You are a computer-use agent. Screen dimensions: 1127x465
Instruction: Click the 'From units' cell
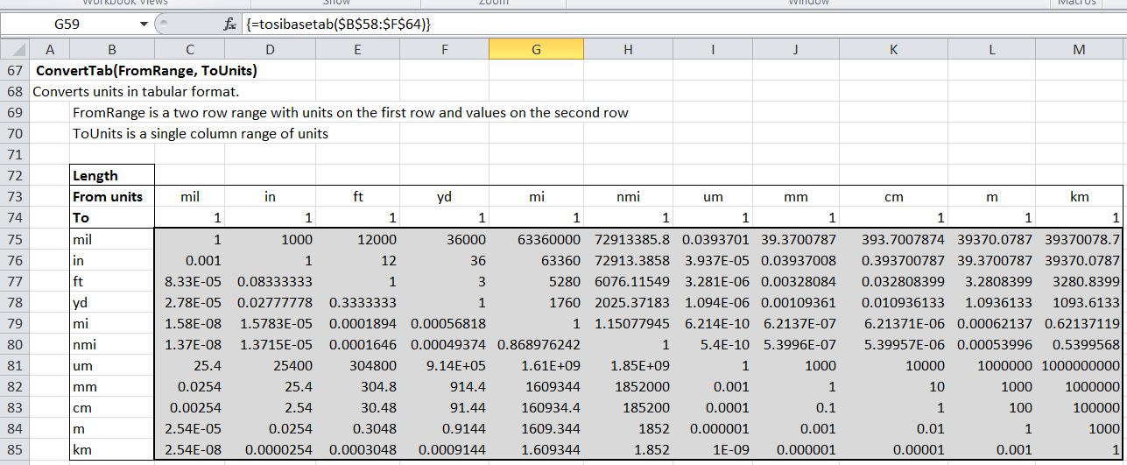(x=111, y=197)
